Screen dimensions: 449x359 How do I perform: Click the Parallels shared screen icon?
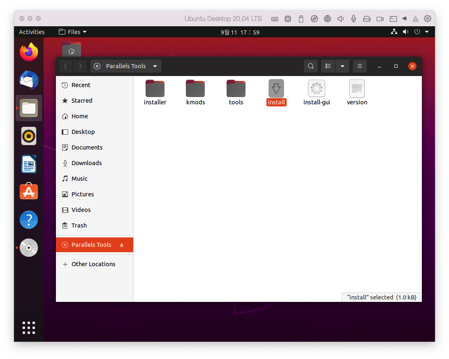tap(393, 19)
